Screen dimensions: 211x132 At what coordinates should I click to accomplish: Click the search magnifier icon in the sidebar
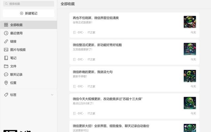click(x=7, y=4)
